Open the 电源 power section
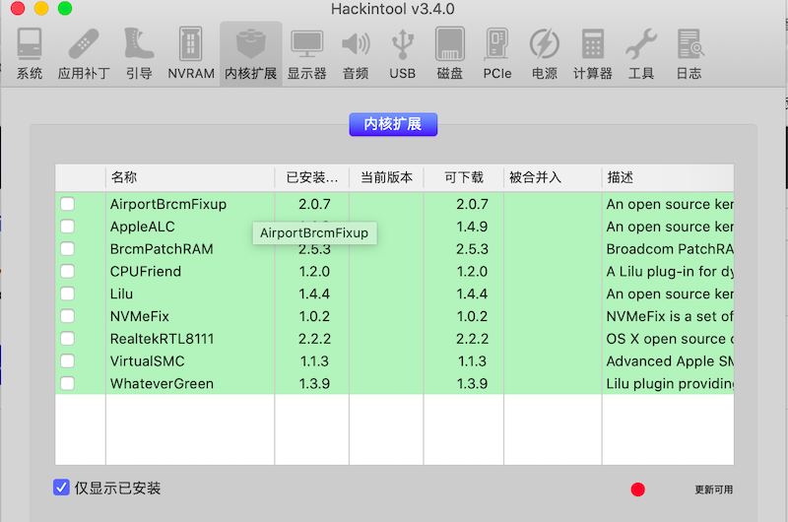Image resolution: width=788 pixels, height=522 pixels. [545, 53]
